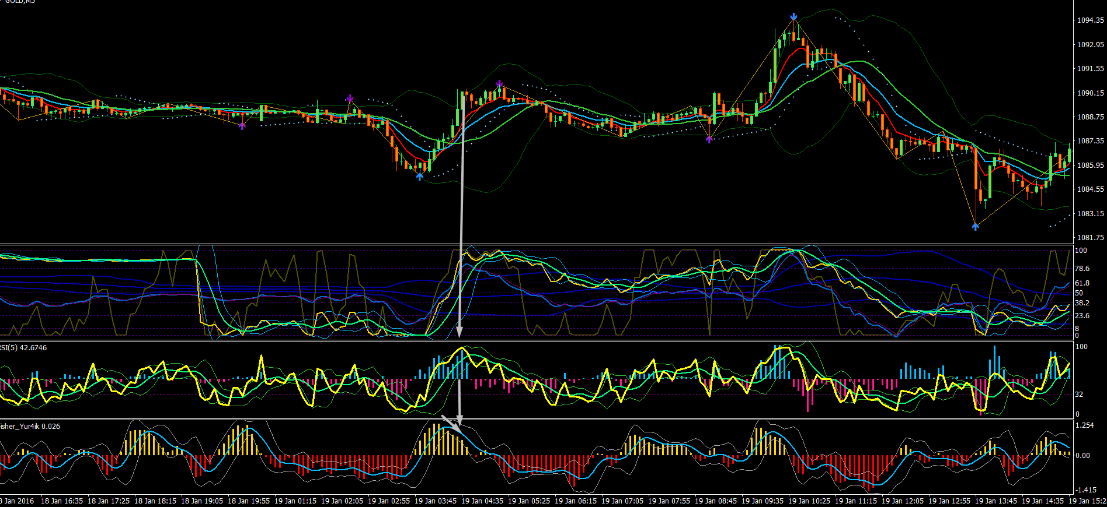Click the 19 Jan 06:15 time label

pos(576,501)
